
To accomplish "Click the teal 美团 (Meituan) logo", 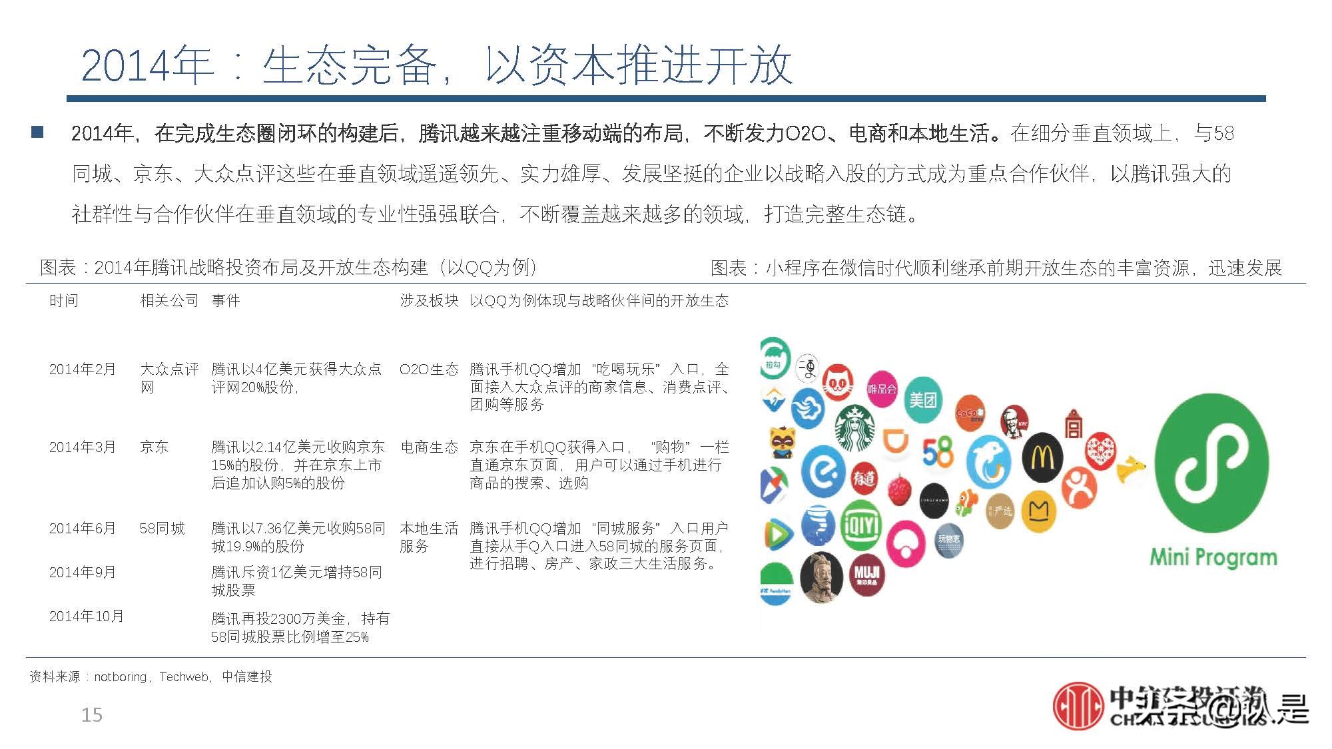I will point(924,398).
